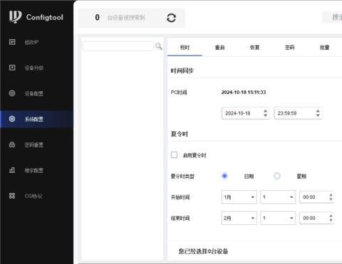Decrease the 2024-10-18 date with down arrow
This screenshot has height=264, width=342.
click(266, 115)
